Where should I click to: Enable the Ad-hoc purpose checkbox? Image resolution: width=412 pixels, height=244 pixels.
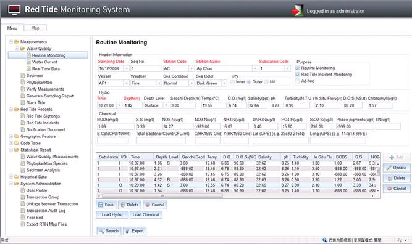click(297, 81)
